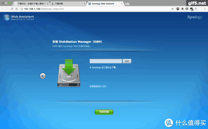Screen dimensions: 208x129
Task: Click the 浏览 browse button
Action: click(127, 61)
